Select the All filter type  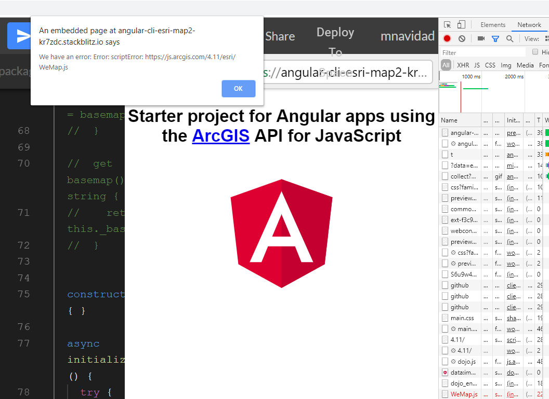pos(446,65)
